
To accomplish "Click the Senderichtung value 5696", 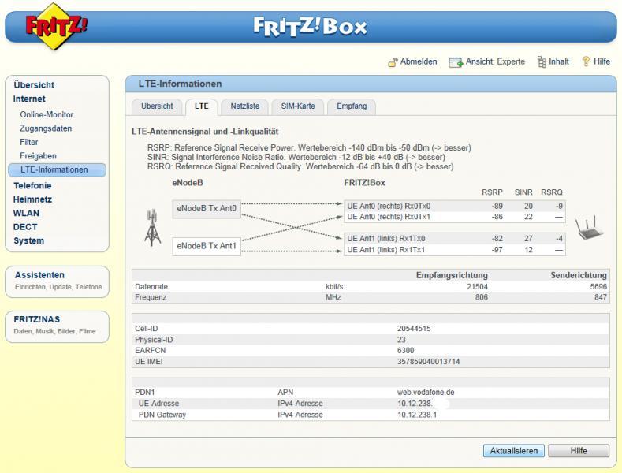I will point(598,286).
